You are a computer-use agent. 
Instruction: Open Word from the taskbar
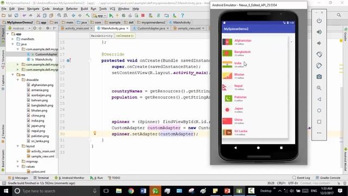(143, 191)
